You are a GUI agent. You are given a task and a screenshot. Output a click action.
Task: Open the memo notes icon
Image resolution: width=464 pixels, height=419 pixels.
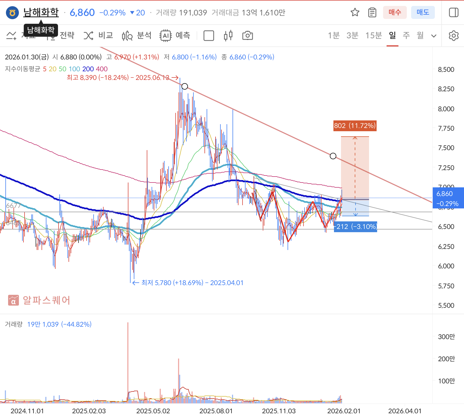click(372, 12)
